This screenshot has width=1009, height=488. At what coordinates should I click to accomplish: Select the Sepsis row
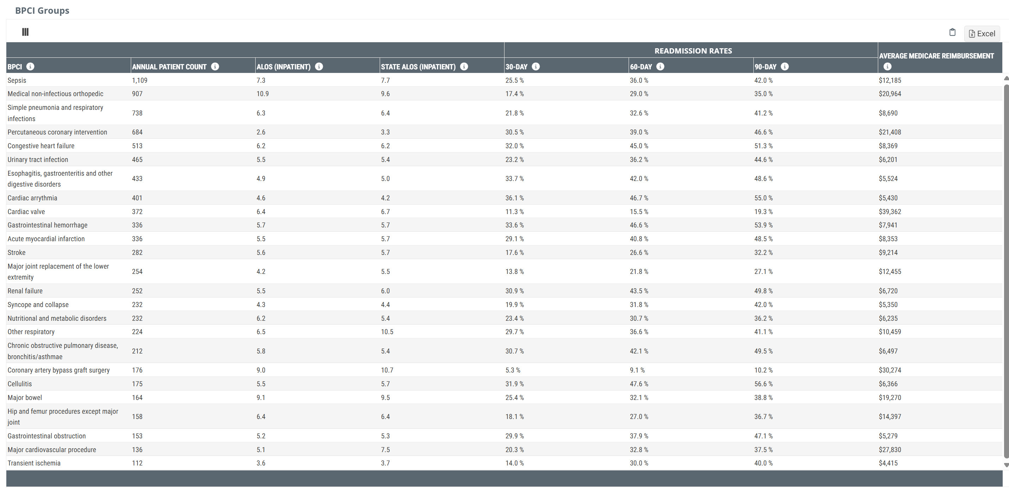tap(504, 80)
